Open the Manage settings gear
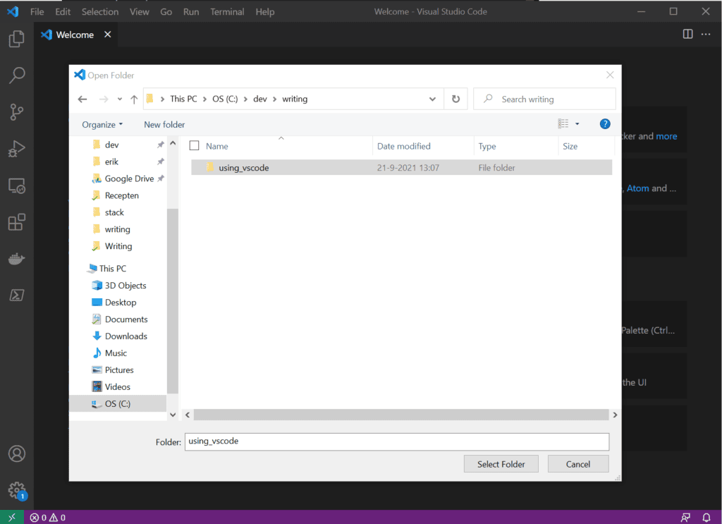 click(16, 490)
